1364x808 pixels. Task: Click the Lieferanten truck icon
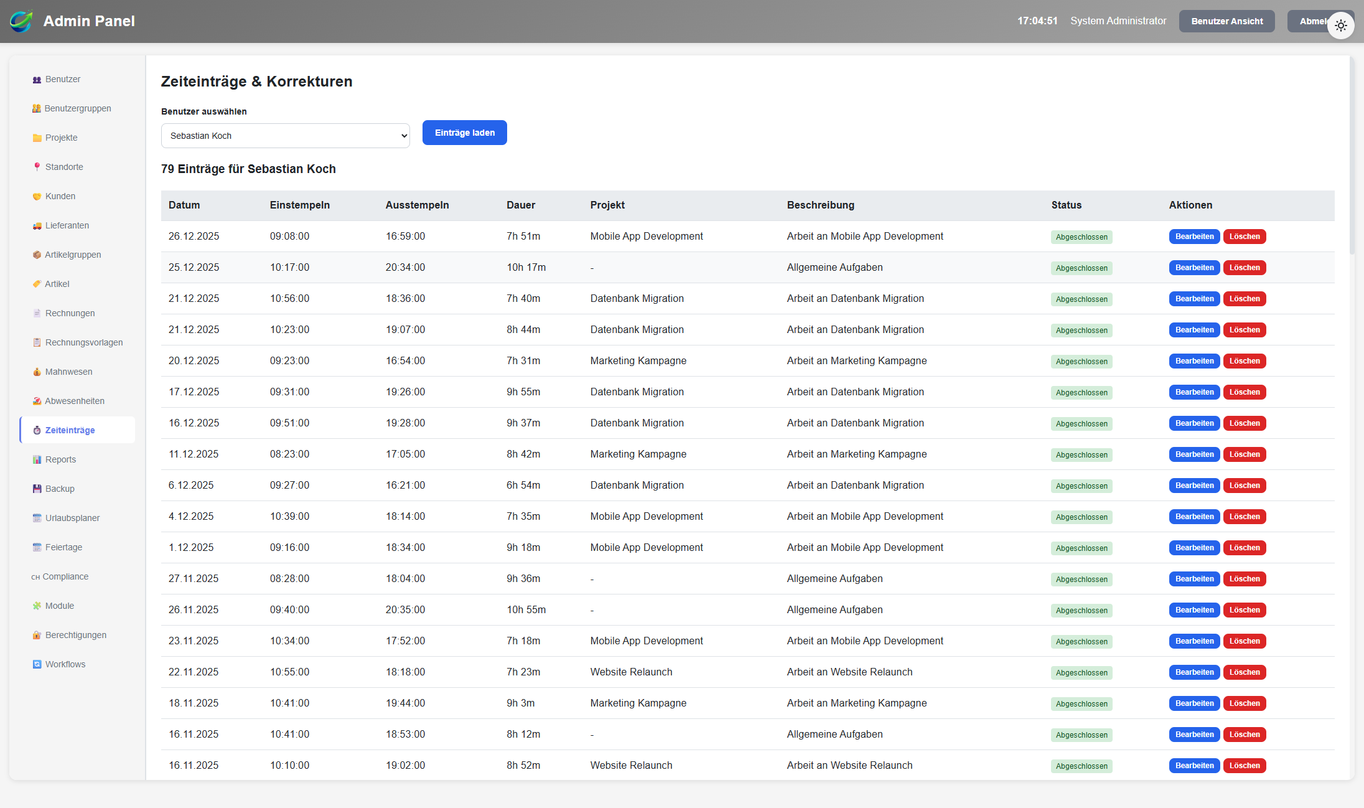(37, 226)
